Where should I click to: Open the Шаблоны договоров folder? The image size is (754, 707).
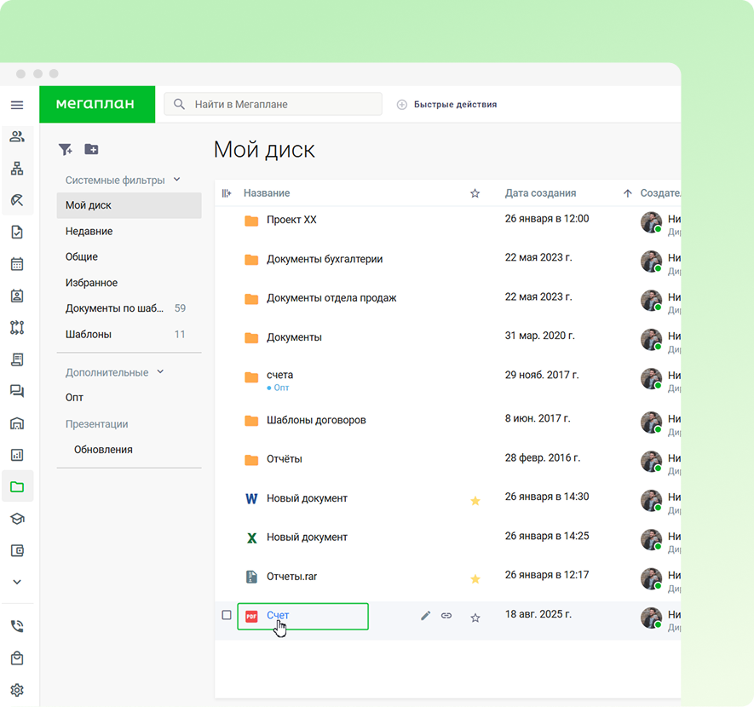coord(316,420)
